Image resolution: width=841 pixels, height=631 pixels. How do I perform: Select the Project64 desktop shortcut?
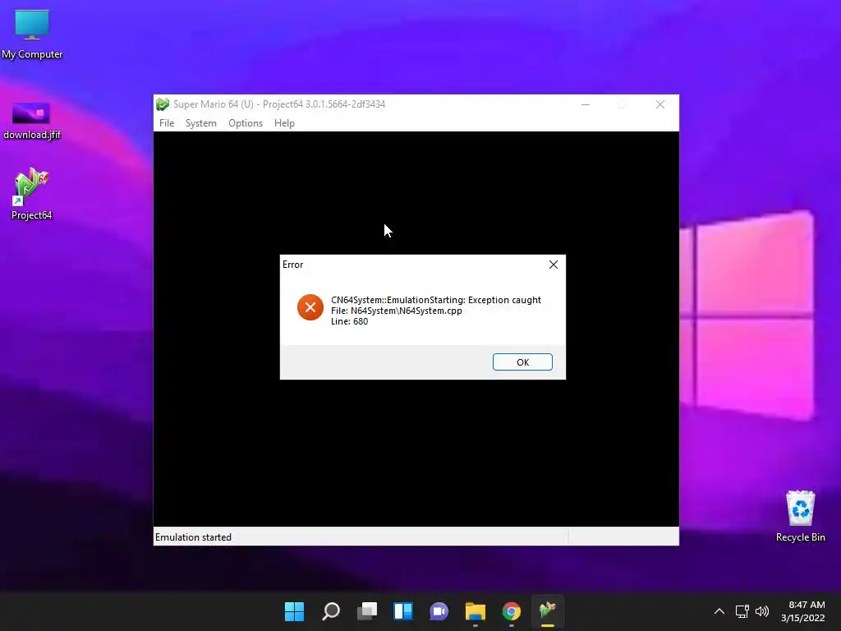[x=32, y=194]
